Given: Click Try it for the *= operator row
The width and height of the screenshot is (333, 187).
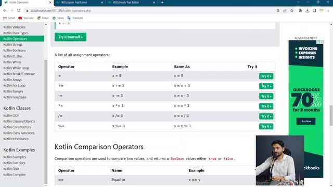Looking at the screenshot, I should point(266,106).
